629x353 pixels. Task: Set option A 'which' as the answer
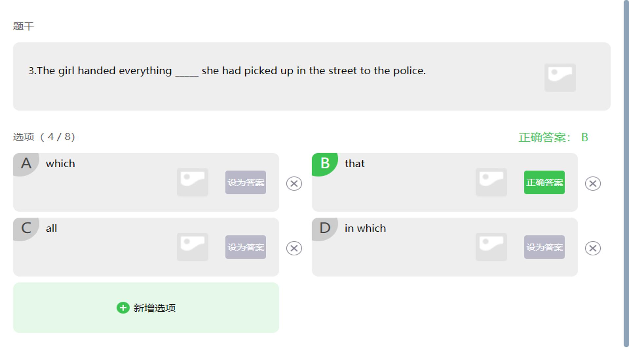[246, 182]
